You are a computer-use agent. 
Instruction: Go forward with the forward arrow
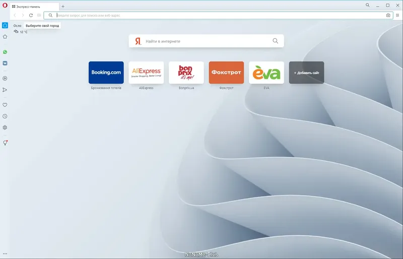[x=23, y=16]
